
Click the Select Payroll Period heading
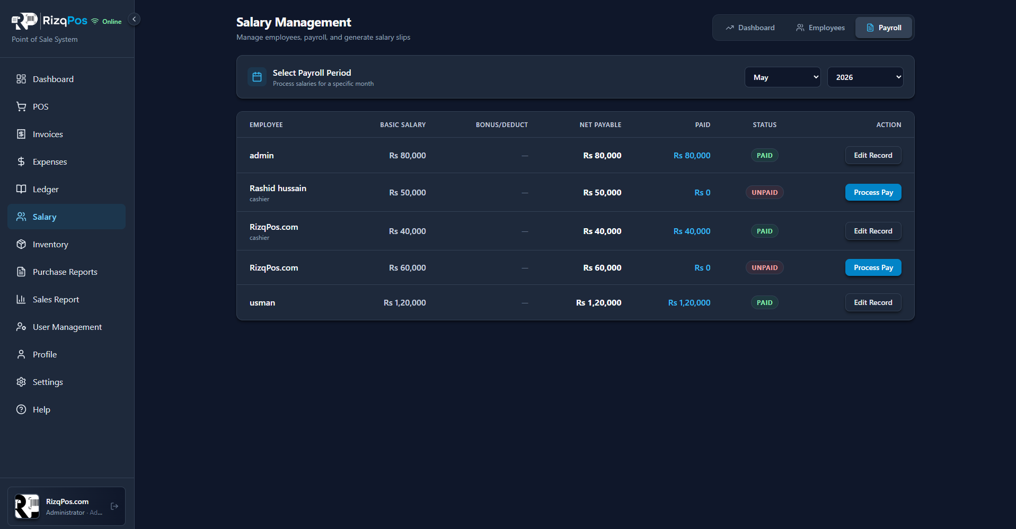[x=312, y=73]
